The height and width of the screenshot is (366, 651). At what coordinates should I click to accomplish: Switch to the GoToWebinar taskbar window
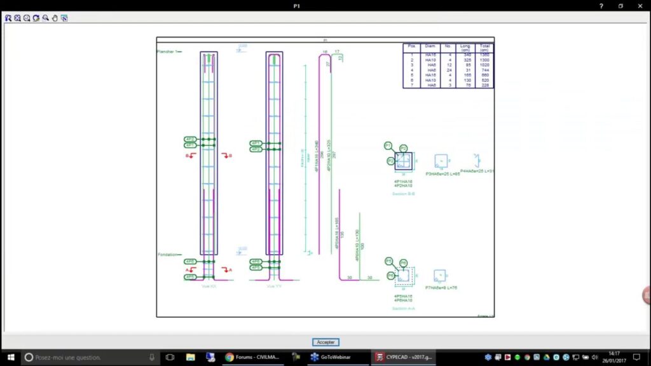coord(337,358)
